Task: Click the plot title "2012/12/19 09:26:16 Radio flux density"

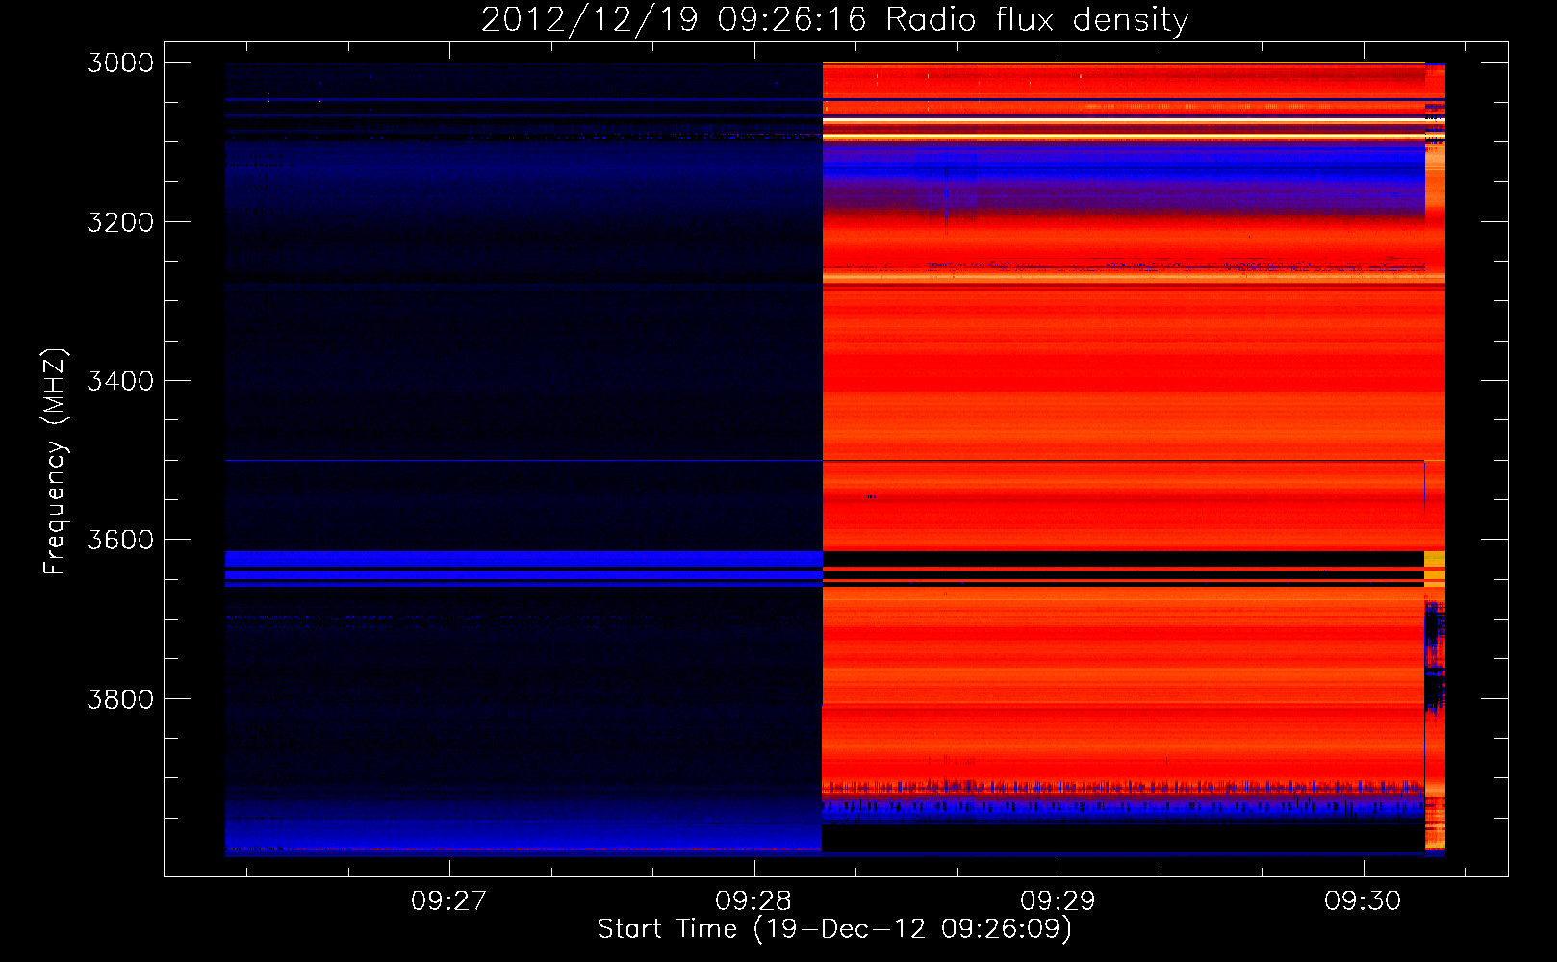Action: 834,20
